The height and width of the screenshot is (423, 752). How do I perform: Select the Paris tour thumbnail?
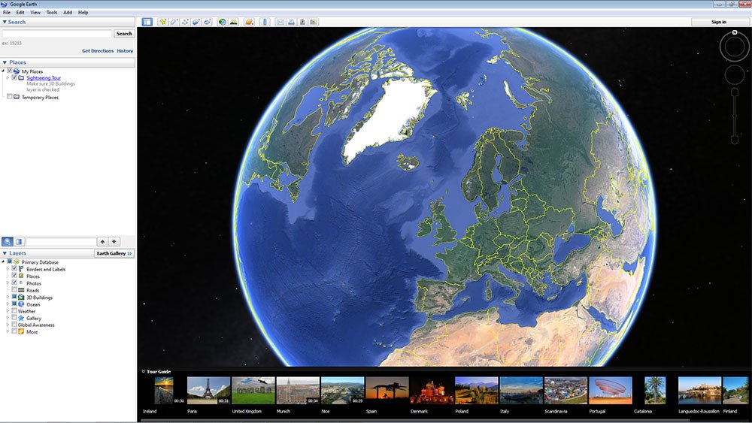pos(208,391)
